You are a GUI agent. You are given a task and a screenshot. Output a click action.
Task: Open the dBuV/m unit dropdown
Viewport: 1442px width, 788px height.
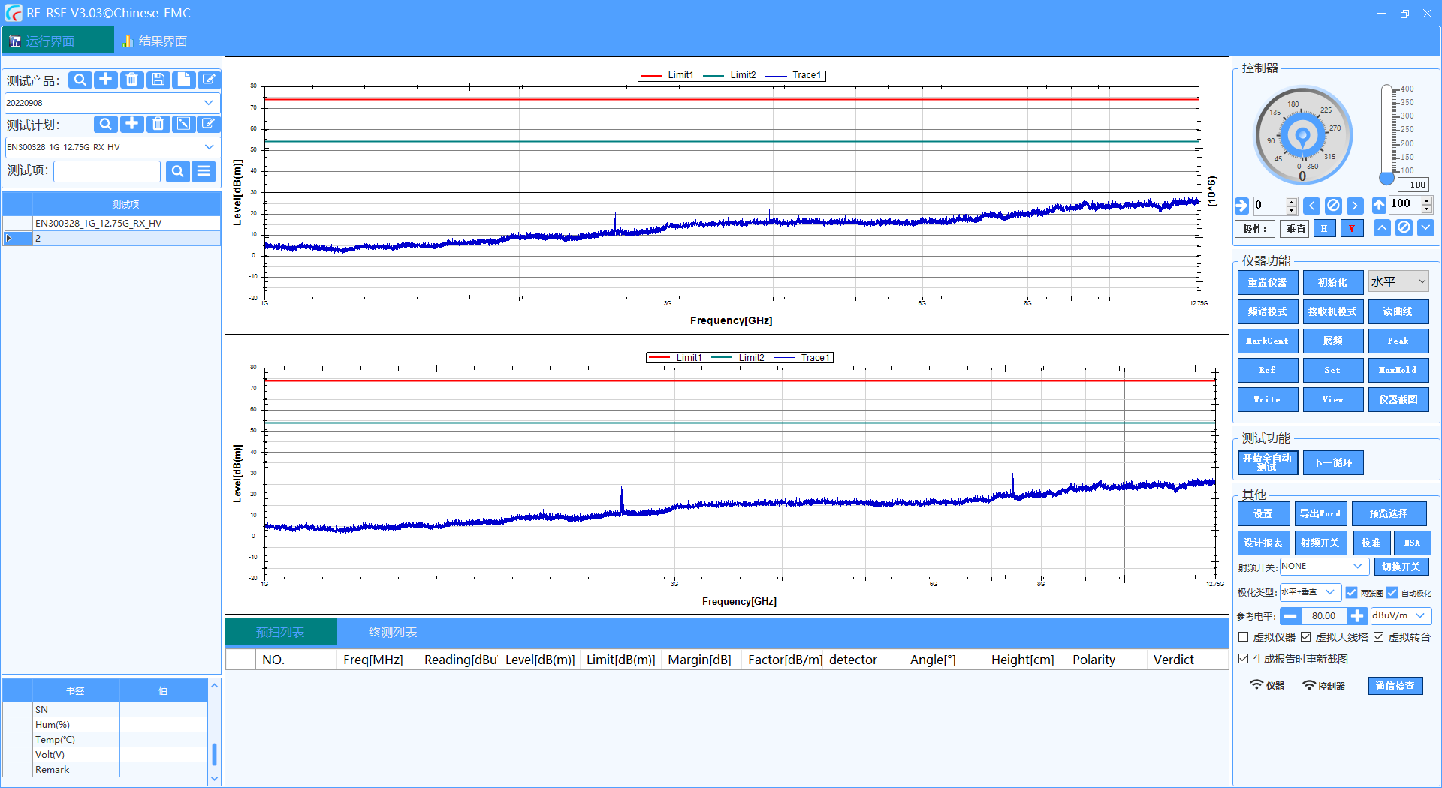pos(1401,615)
